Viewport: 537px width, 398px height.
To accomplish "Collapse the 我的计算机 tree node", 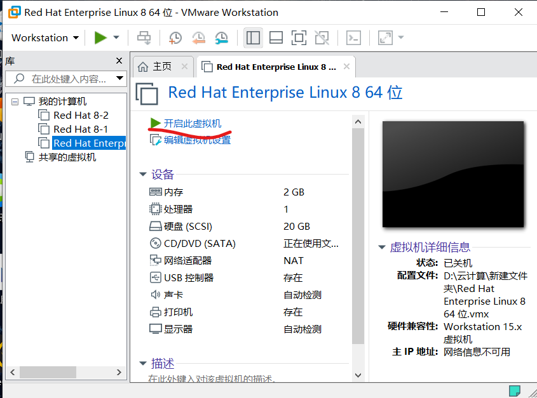I will tap(15, 102).
